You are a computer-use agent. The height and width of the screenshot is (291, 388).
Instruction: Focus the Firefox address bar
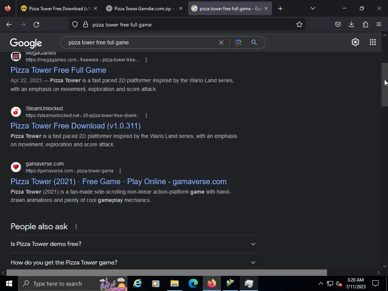pyautogui.click(x=187, y=25)
